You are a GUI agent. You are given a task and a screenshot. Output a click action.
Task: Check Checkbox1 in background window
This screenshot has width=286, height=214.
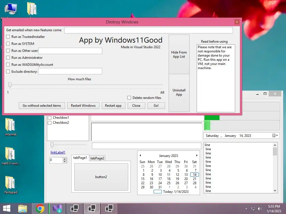click(50, 118)
